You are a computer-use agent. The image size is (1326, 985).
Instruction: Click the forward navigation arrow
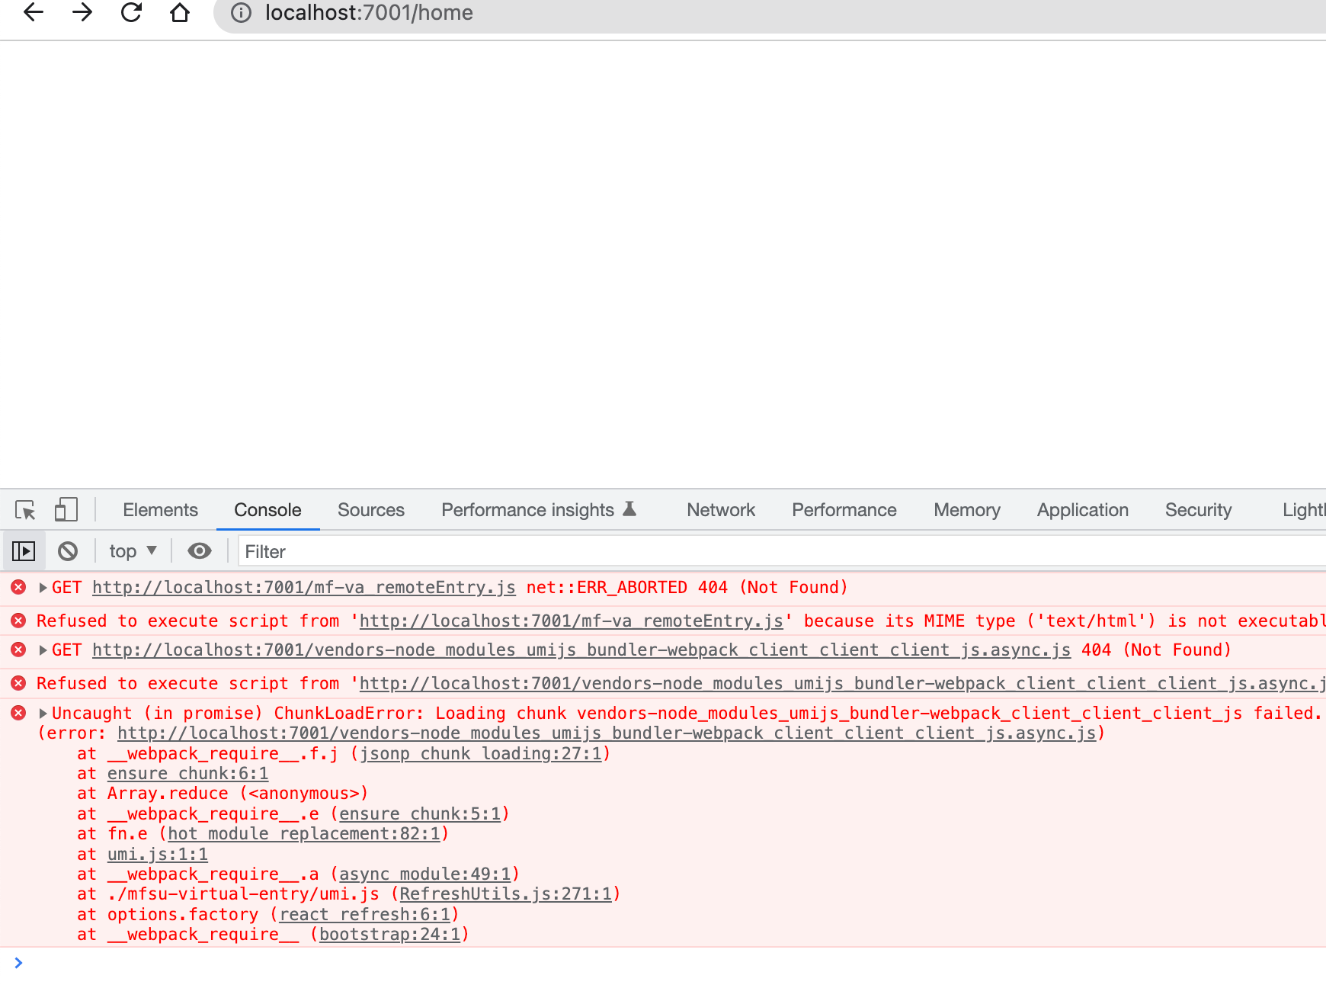coord(82,13)
